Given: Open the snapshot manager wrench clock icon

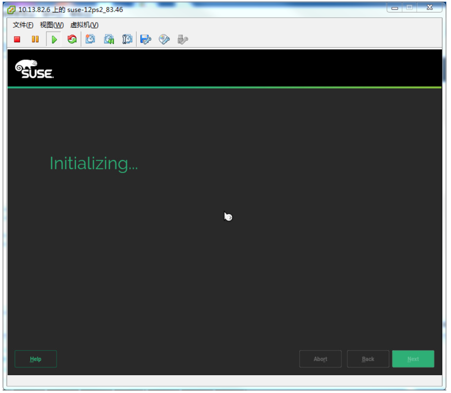Looking at the screenshot, I should [127, 40].
